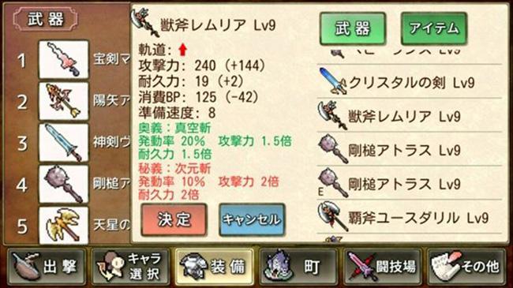Pick the equipped 剛槌アトラス Lv9 marked E
Image resolution: width=513 pixels, height=288 pixels.
(409, 183)
